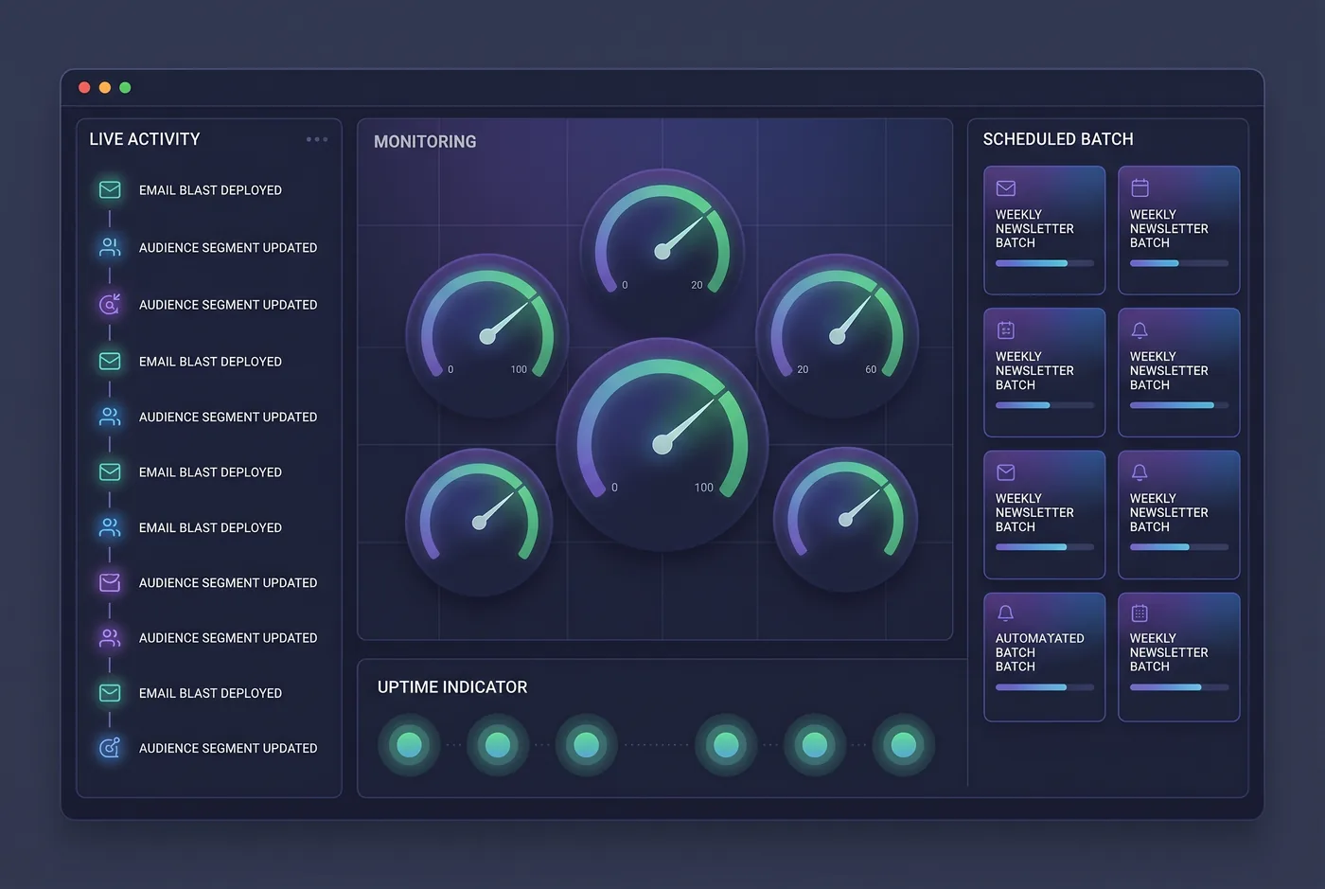Screen dimensions: 1325x889
Task: Open the newsletter card with the checklist calendar icon
Action: coord(1045,372)
